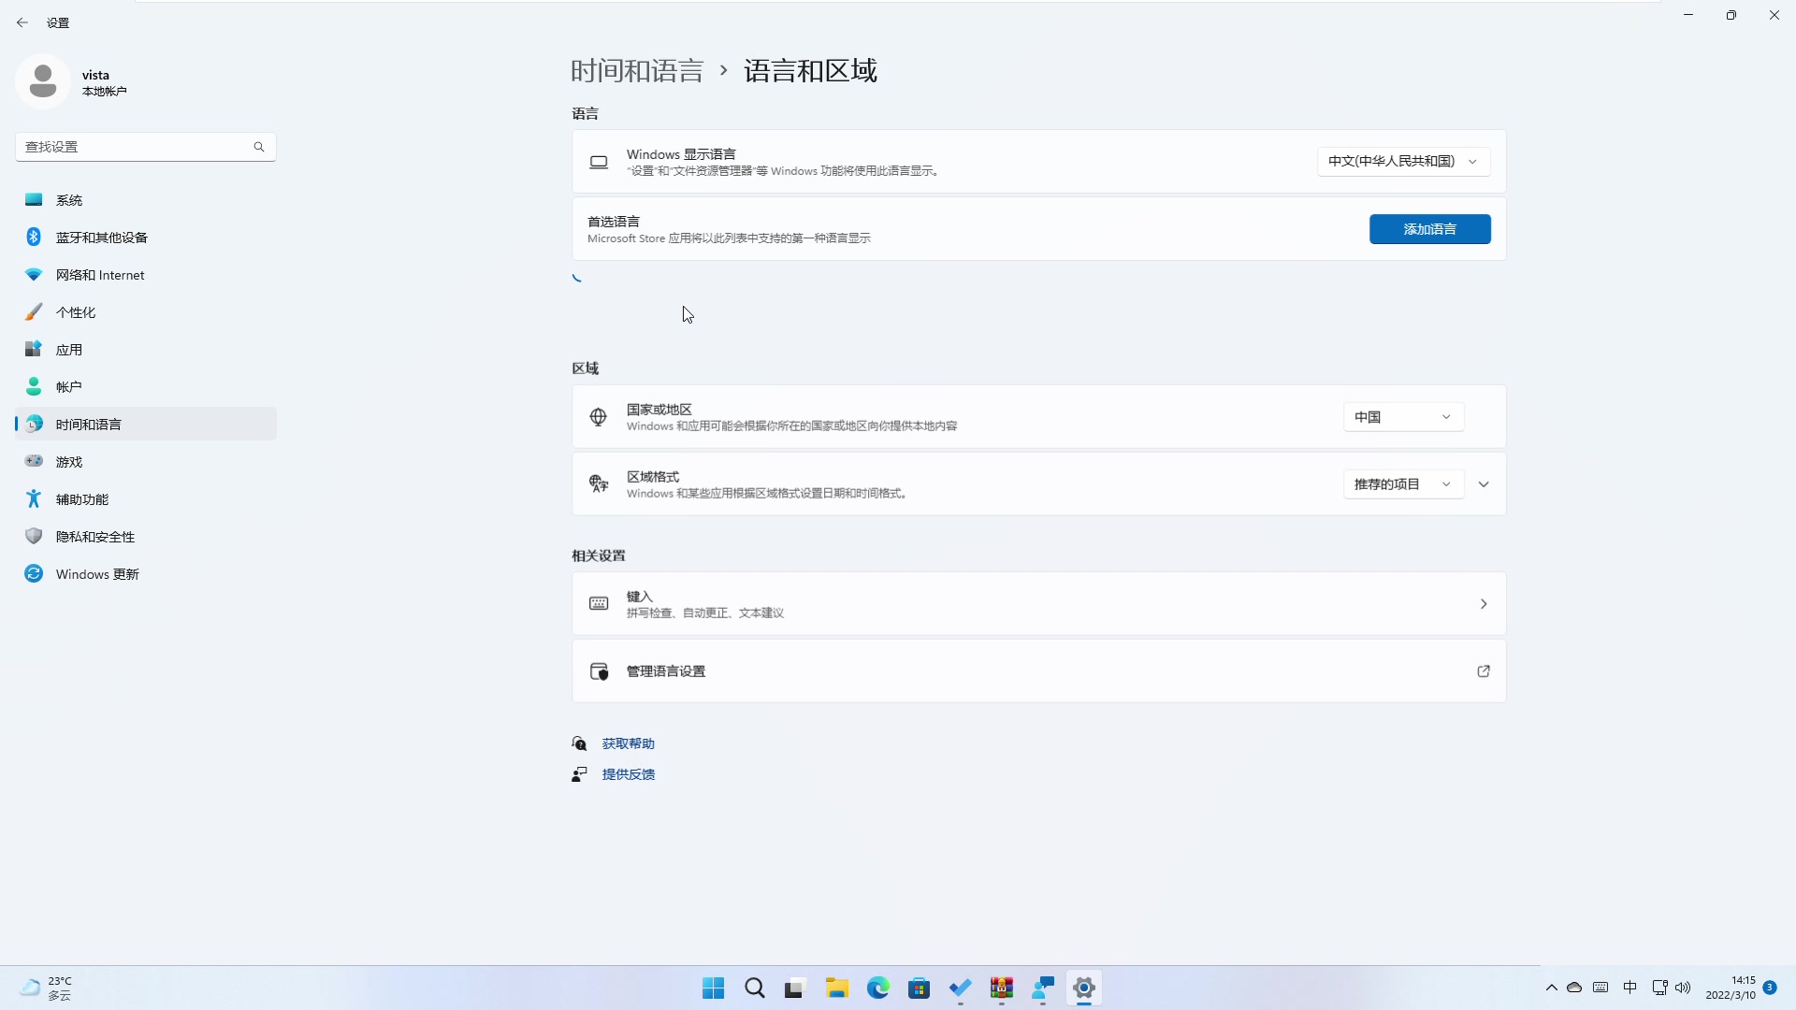Open taskbar Search
1796x1010 pixels.
[x=755, y=988]
